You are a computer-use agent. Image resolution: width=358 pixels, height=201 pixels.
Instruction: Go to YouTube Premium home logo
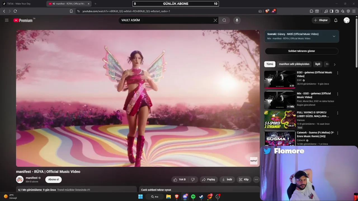23,20
